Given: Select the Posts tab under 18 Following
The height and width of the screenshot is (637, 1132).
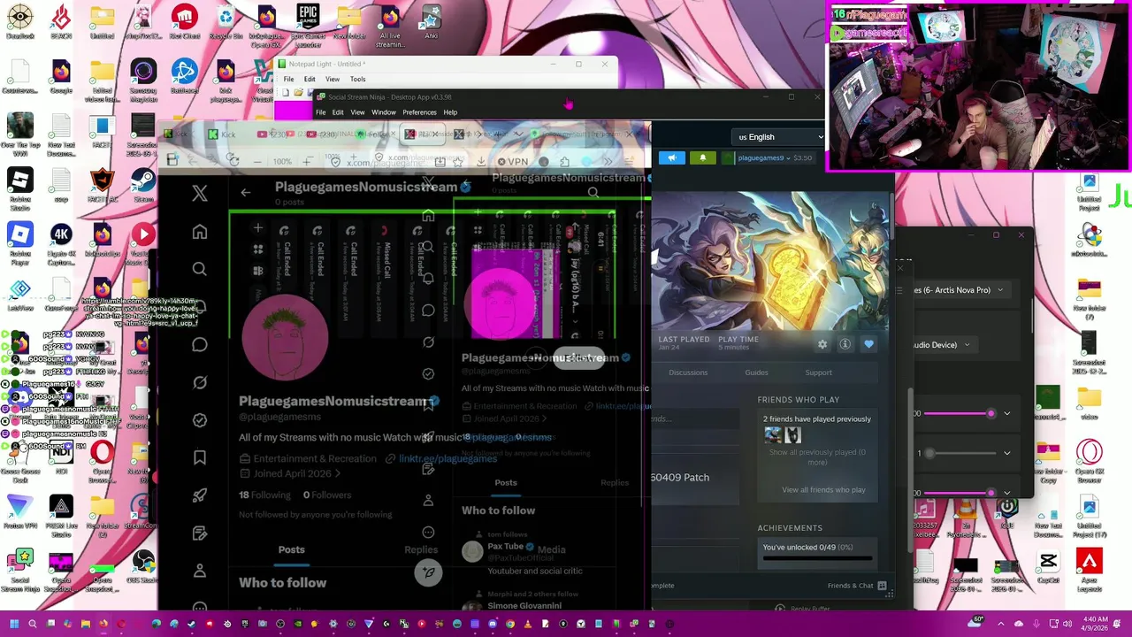Looking at the screenshot, I should coord(291,549).
